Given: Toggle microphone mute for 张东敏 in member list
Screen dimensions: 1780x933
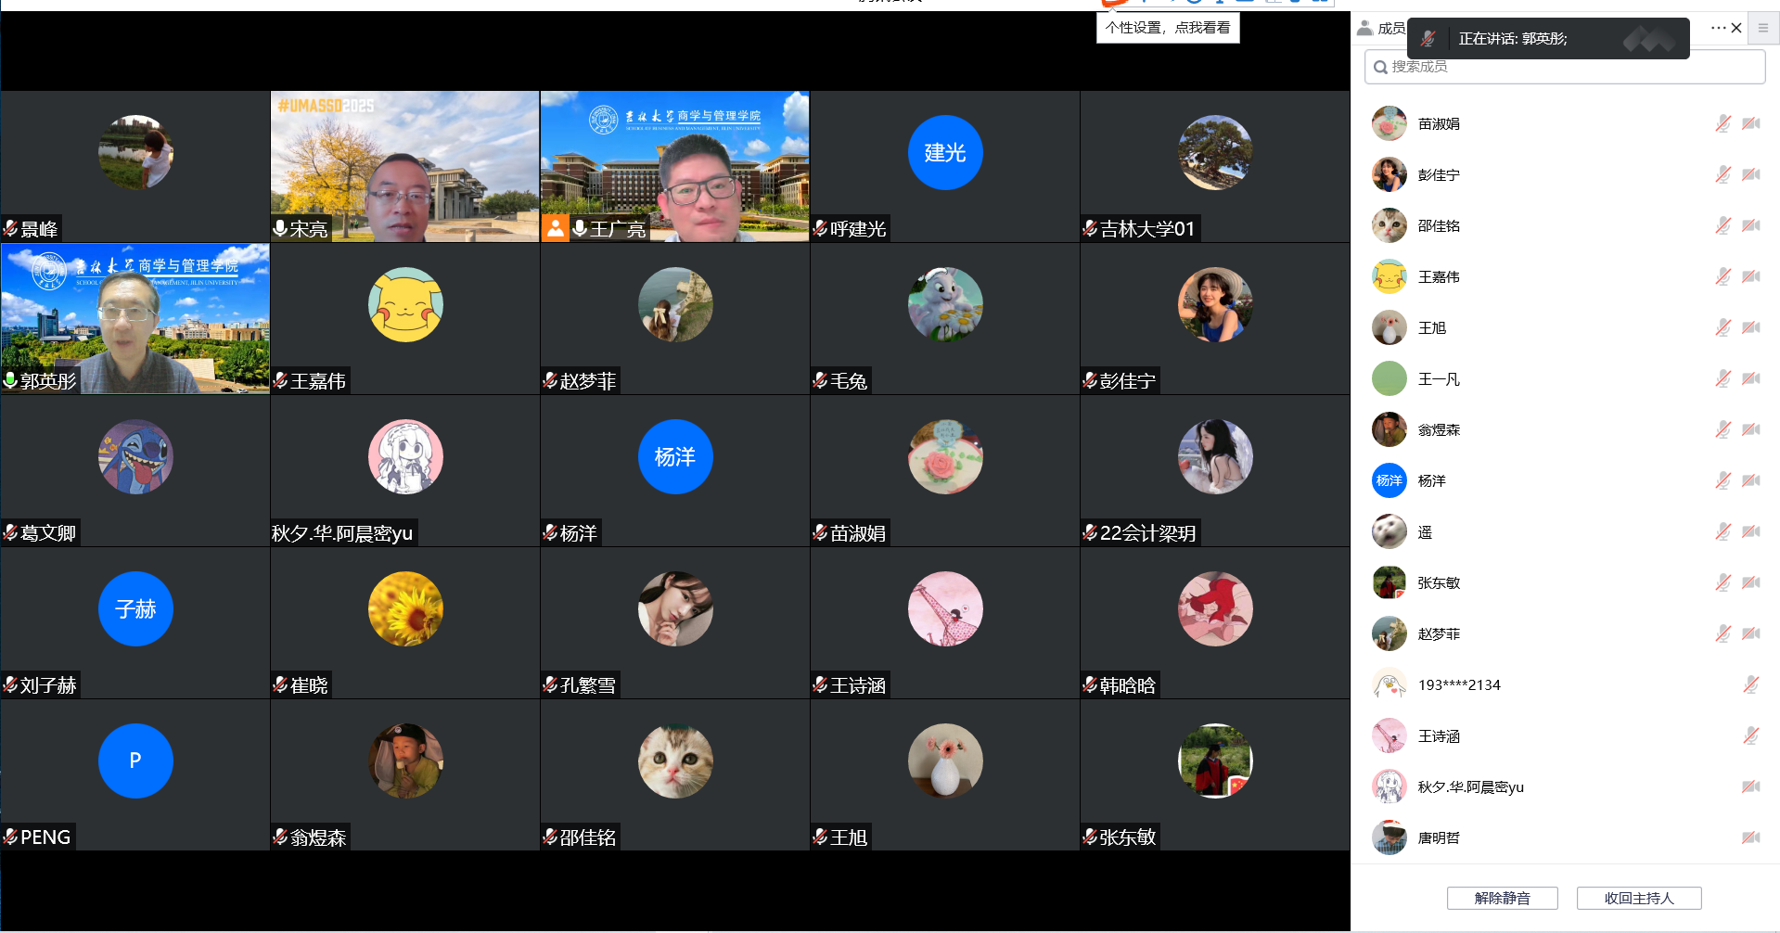Looking at the screenshot, I should pos(1722,582).
